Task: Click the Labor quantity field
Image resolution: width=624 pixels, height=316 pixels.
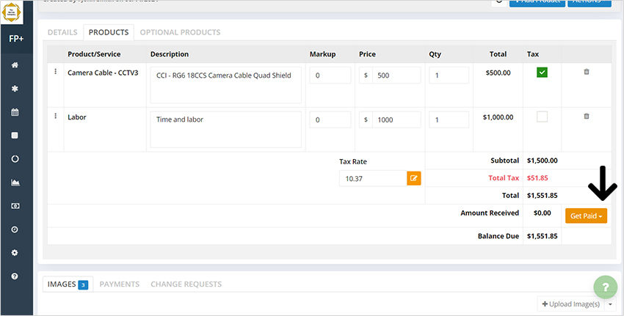Action: 449,120
